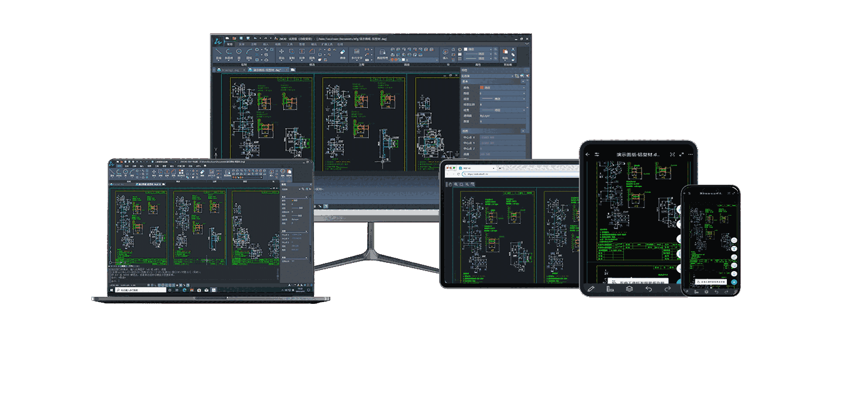Viewport: 842px width, 416px height.
Task: Open 常用 ribbon tab on monitor
Action: [x=230, y=44]
